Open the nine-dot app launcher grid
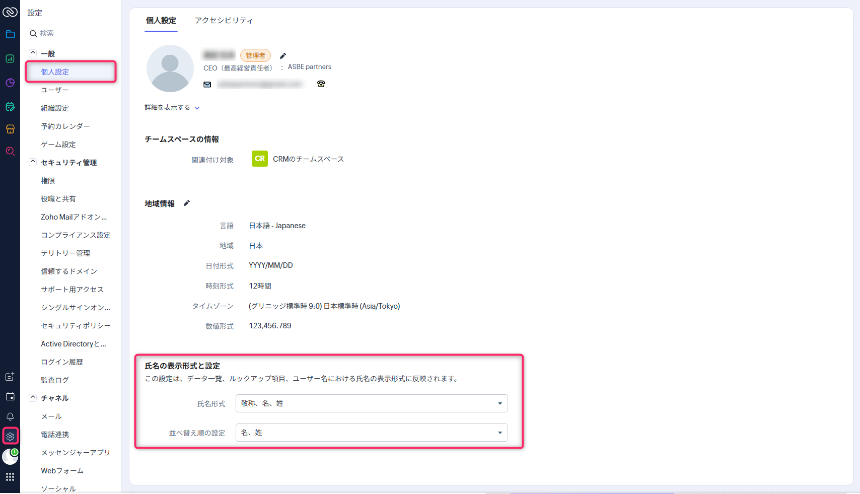Viewport: 860px width, 494px height. click(x=10, y=477)
